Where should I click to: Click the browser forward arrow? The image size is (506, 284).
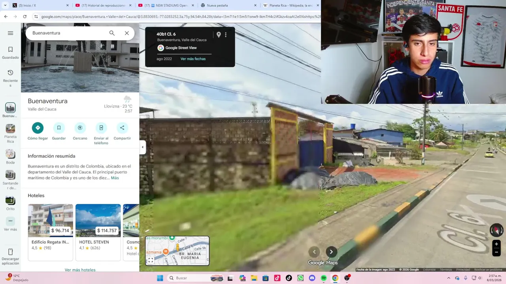tap(15, 17)
